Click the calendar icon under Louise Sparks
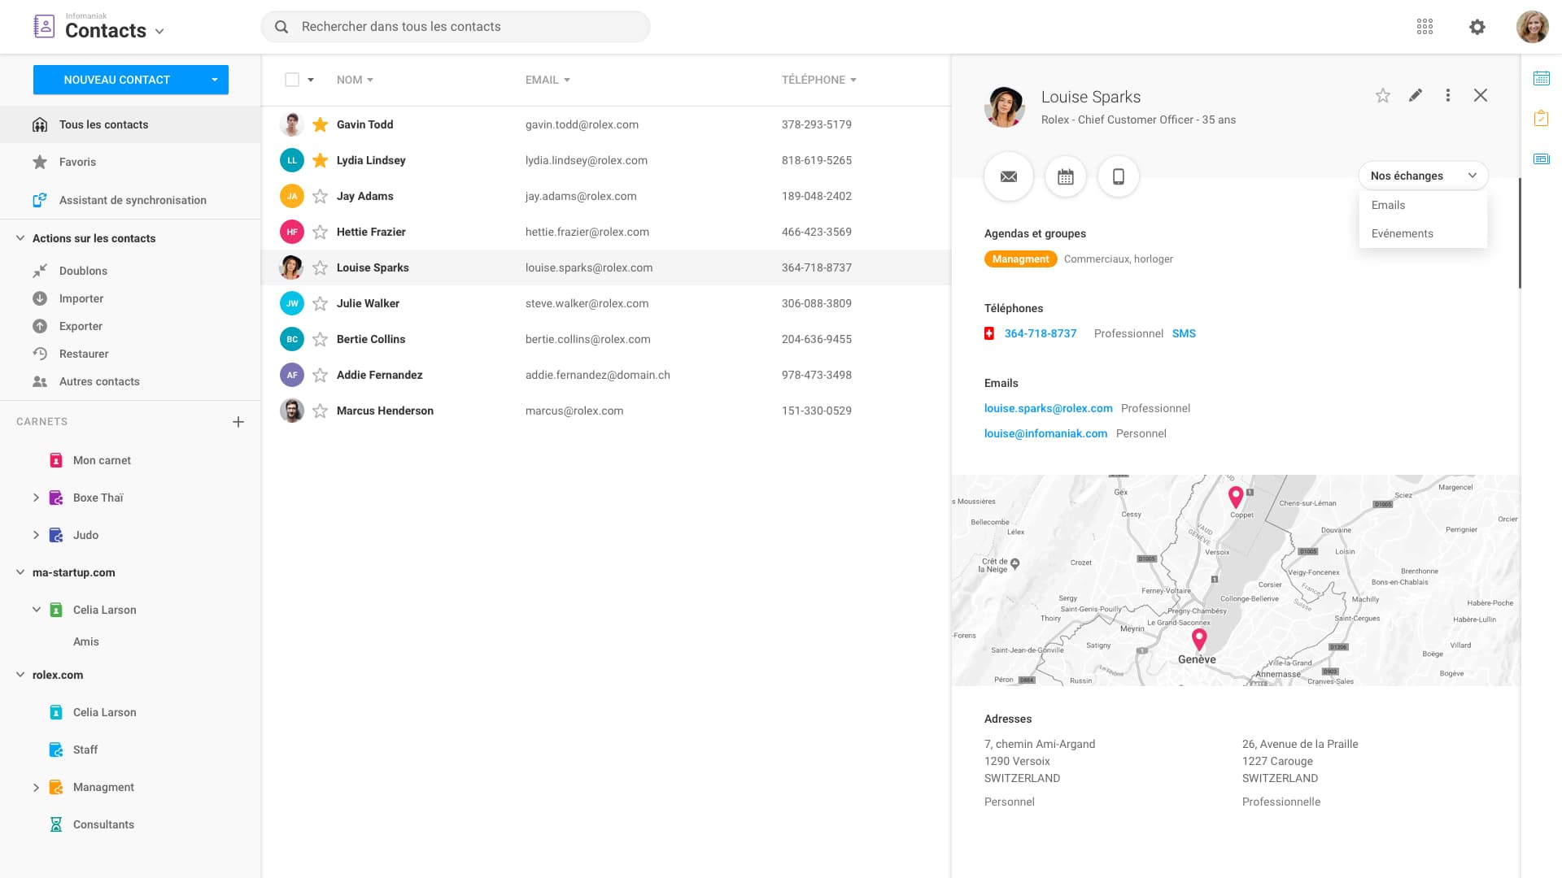This screenshot has height=878, width=1562. coord(1065,176)
